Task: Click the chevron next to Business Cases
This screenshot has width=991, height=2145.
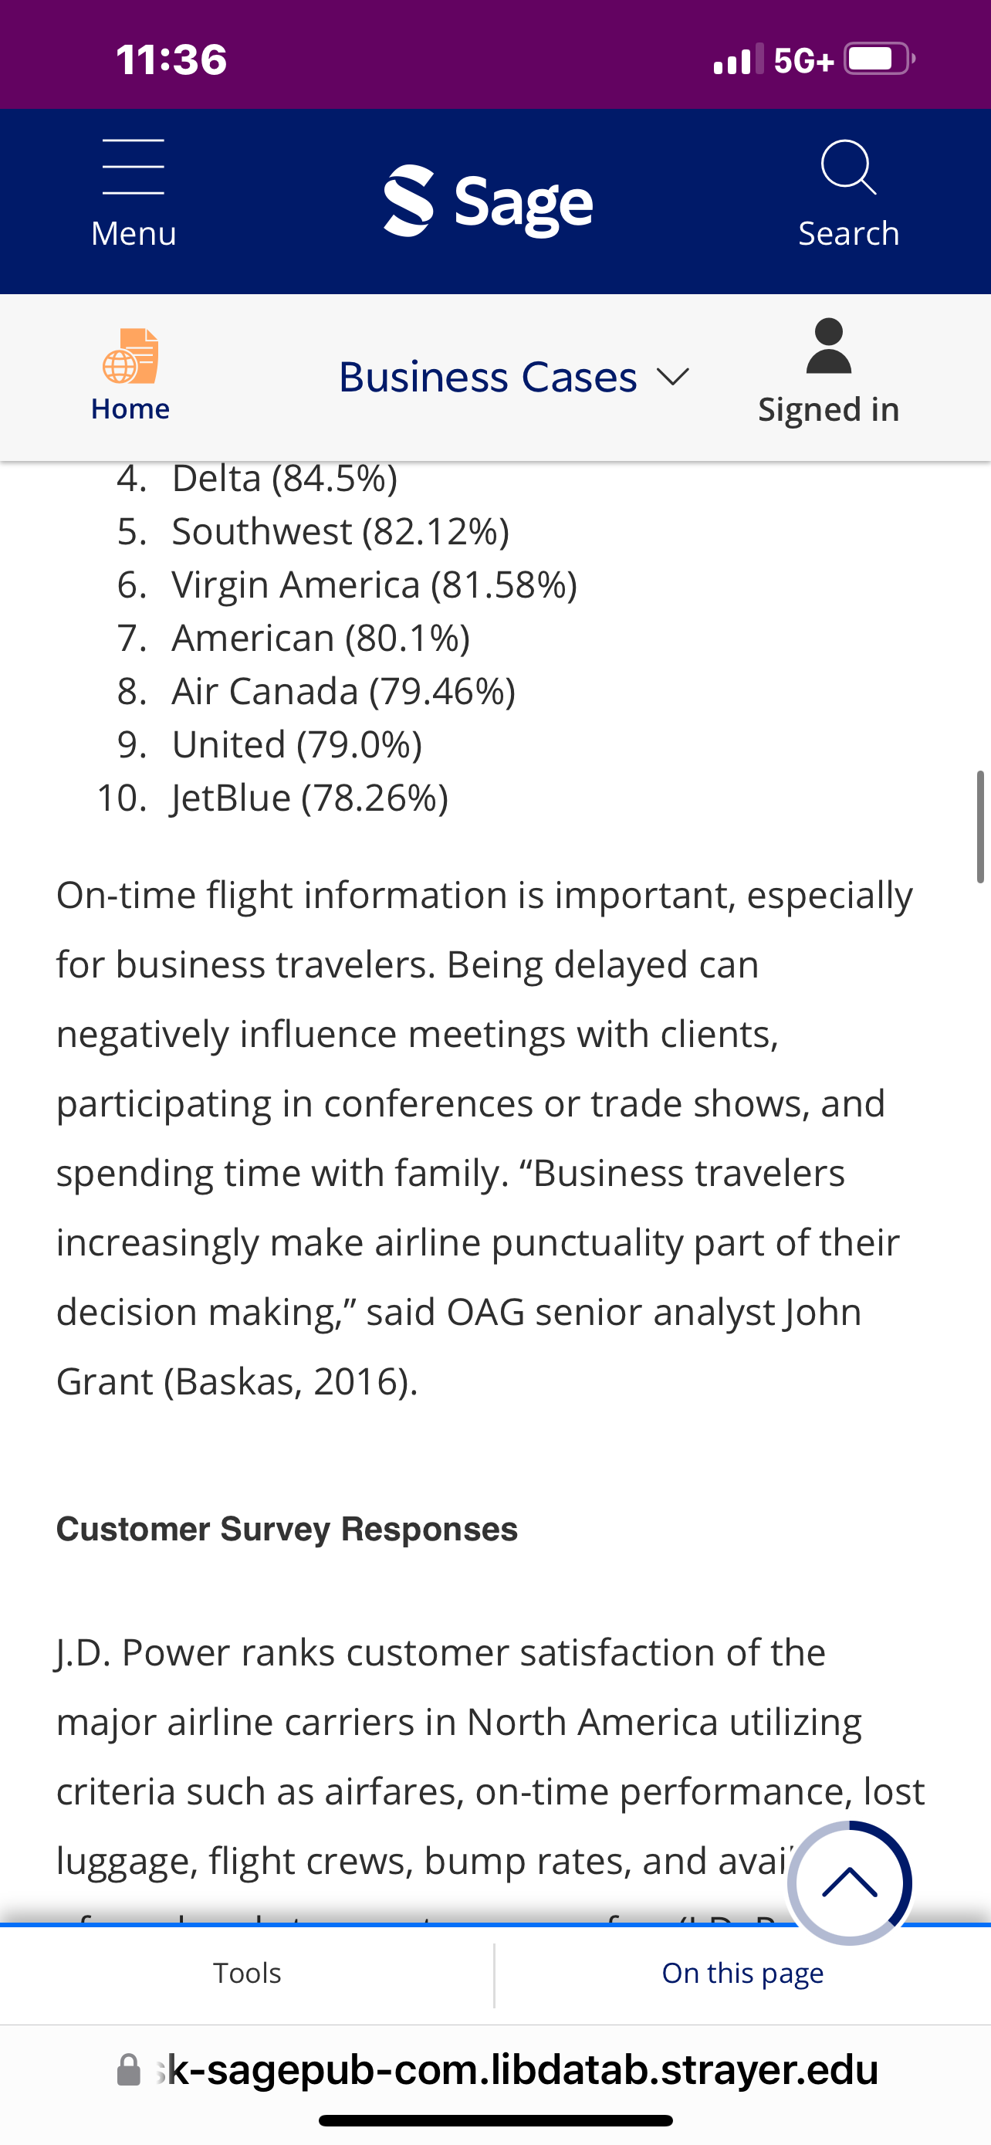Action: 673,378
